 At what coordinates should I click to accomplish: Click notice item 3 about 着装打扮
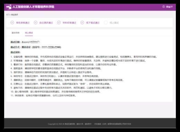pos(64,65)
